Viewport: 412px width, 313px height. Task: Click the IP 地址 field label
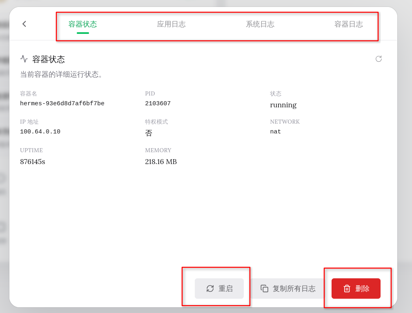coord(29,122)
